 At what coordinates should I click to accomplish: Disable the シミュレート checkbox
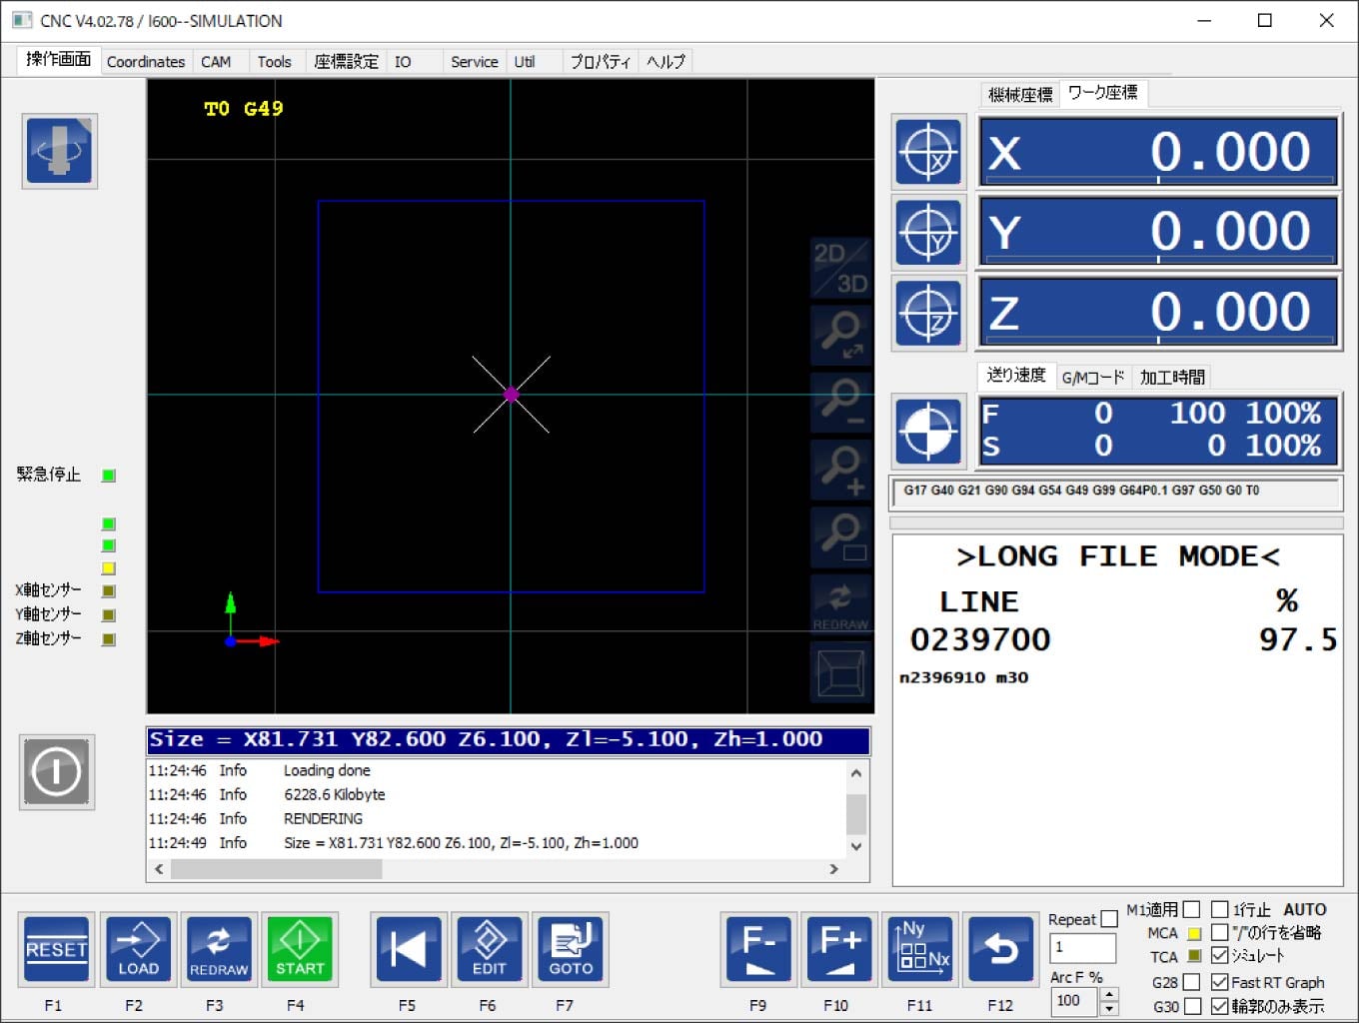coord(1219,955)
